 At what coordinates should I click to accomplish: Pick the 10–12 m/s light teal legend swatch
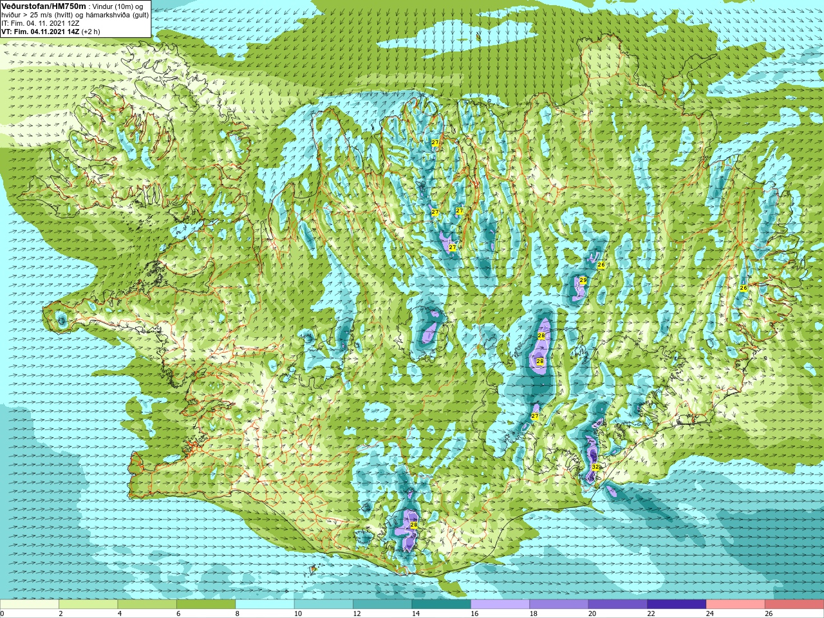pos(324,604)
